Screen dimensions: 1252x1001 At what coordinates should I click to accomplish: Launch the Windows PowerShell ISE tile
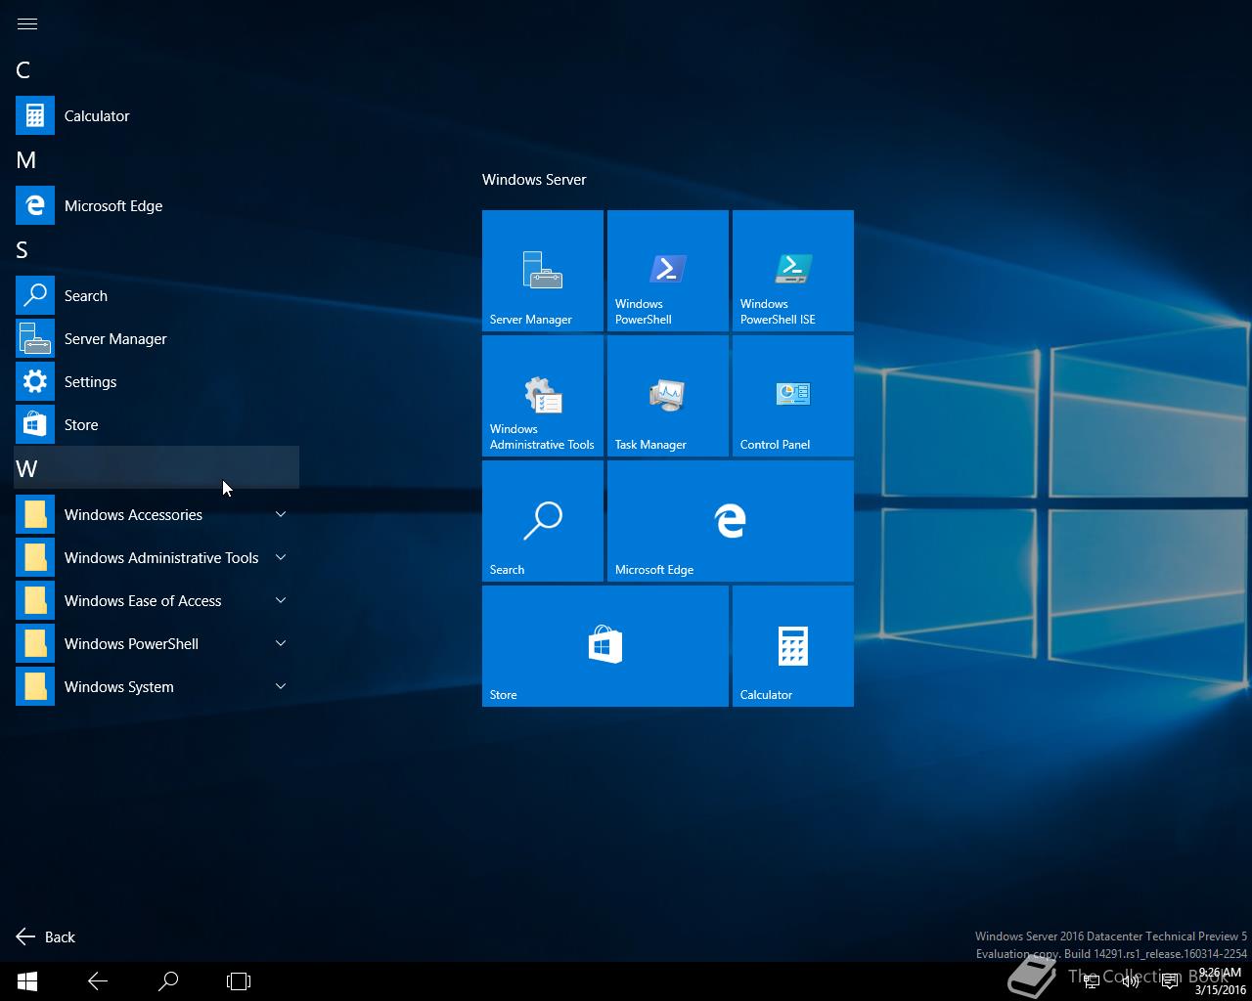793,271
